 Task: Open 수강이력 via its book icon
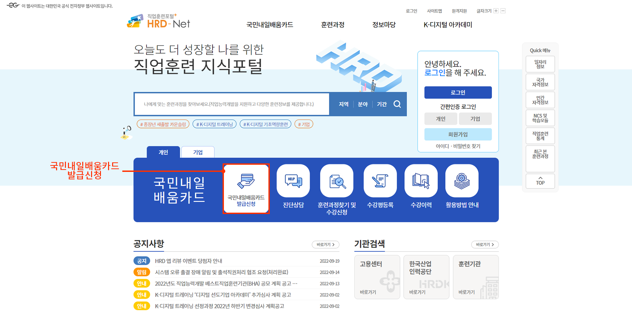tap(421, 181)
